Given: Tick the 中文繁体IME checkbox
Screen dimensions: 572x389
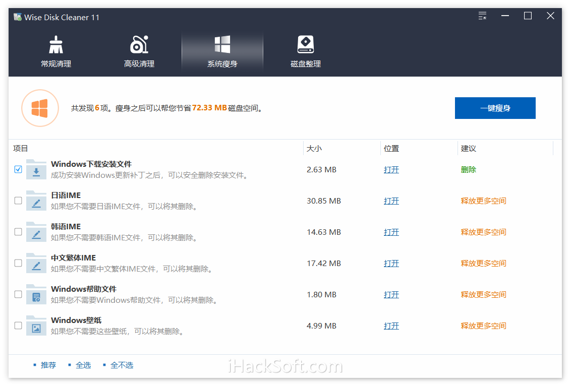Looking at the screenshot, I should pos(18,263).
